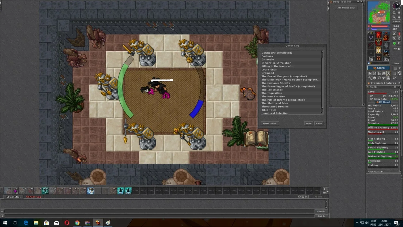Click the F1 action bar slot

tap(7, 191)
